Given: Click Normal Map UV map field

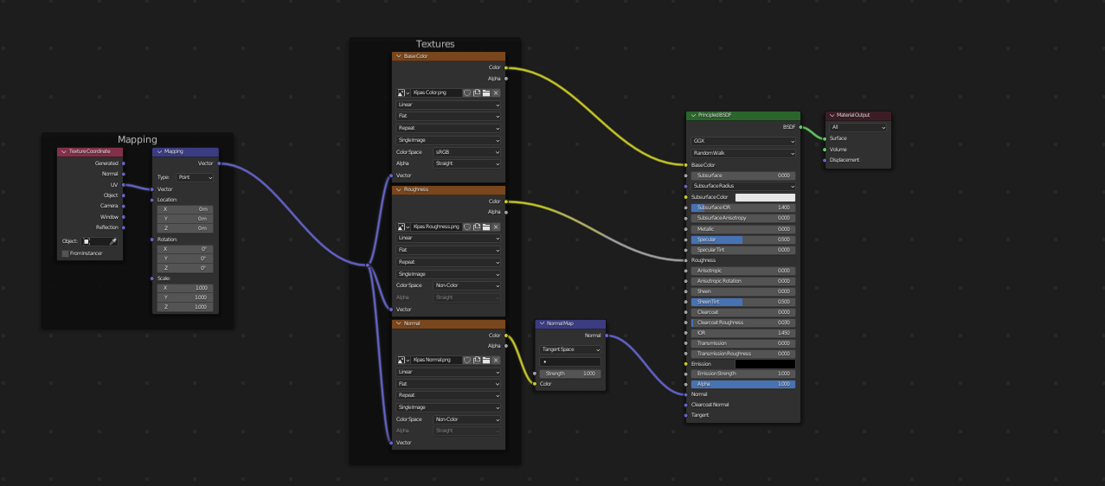Looking at the screenshot, I should [x=570, y=361].
